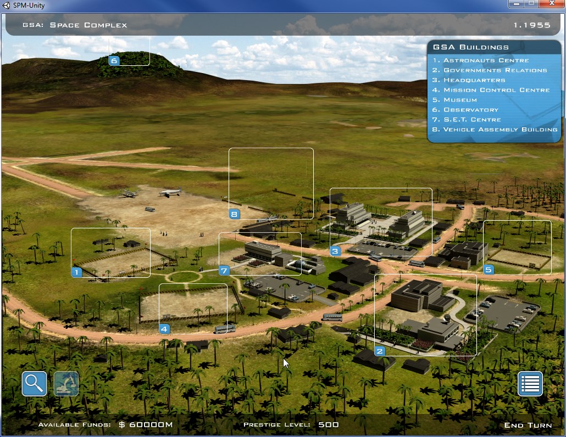The width and height of the screenshot is (566, 437).
Task: Click map marker 8 Vehicle Assembly site
Action: 234,214
